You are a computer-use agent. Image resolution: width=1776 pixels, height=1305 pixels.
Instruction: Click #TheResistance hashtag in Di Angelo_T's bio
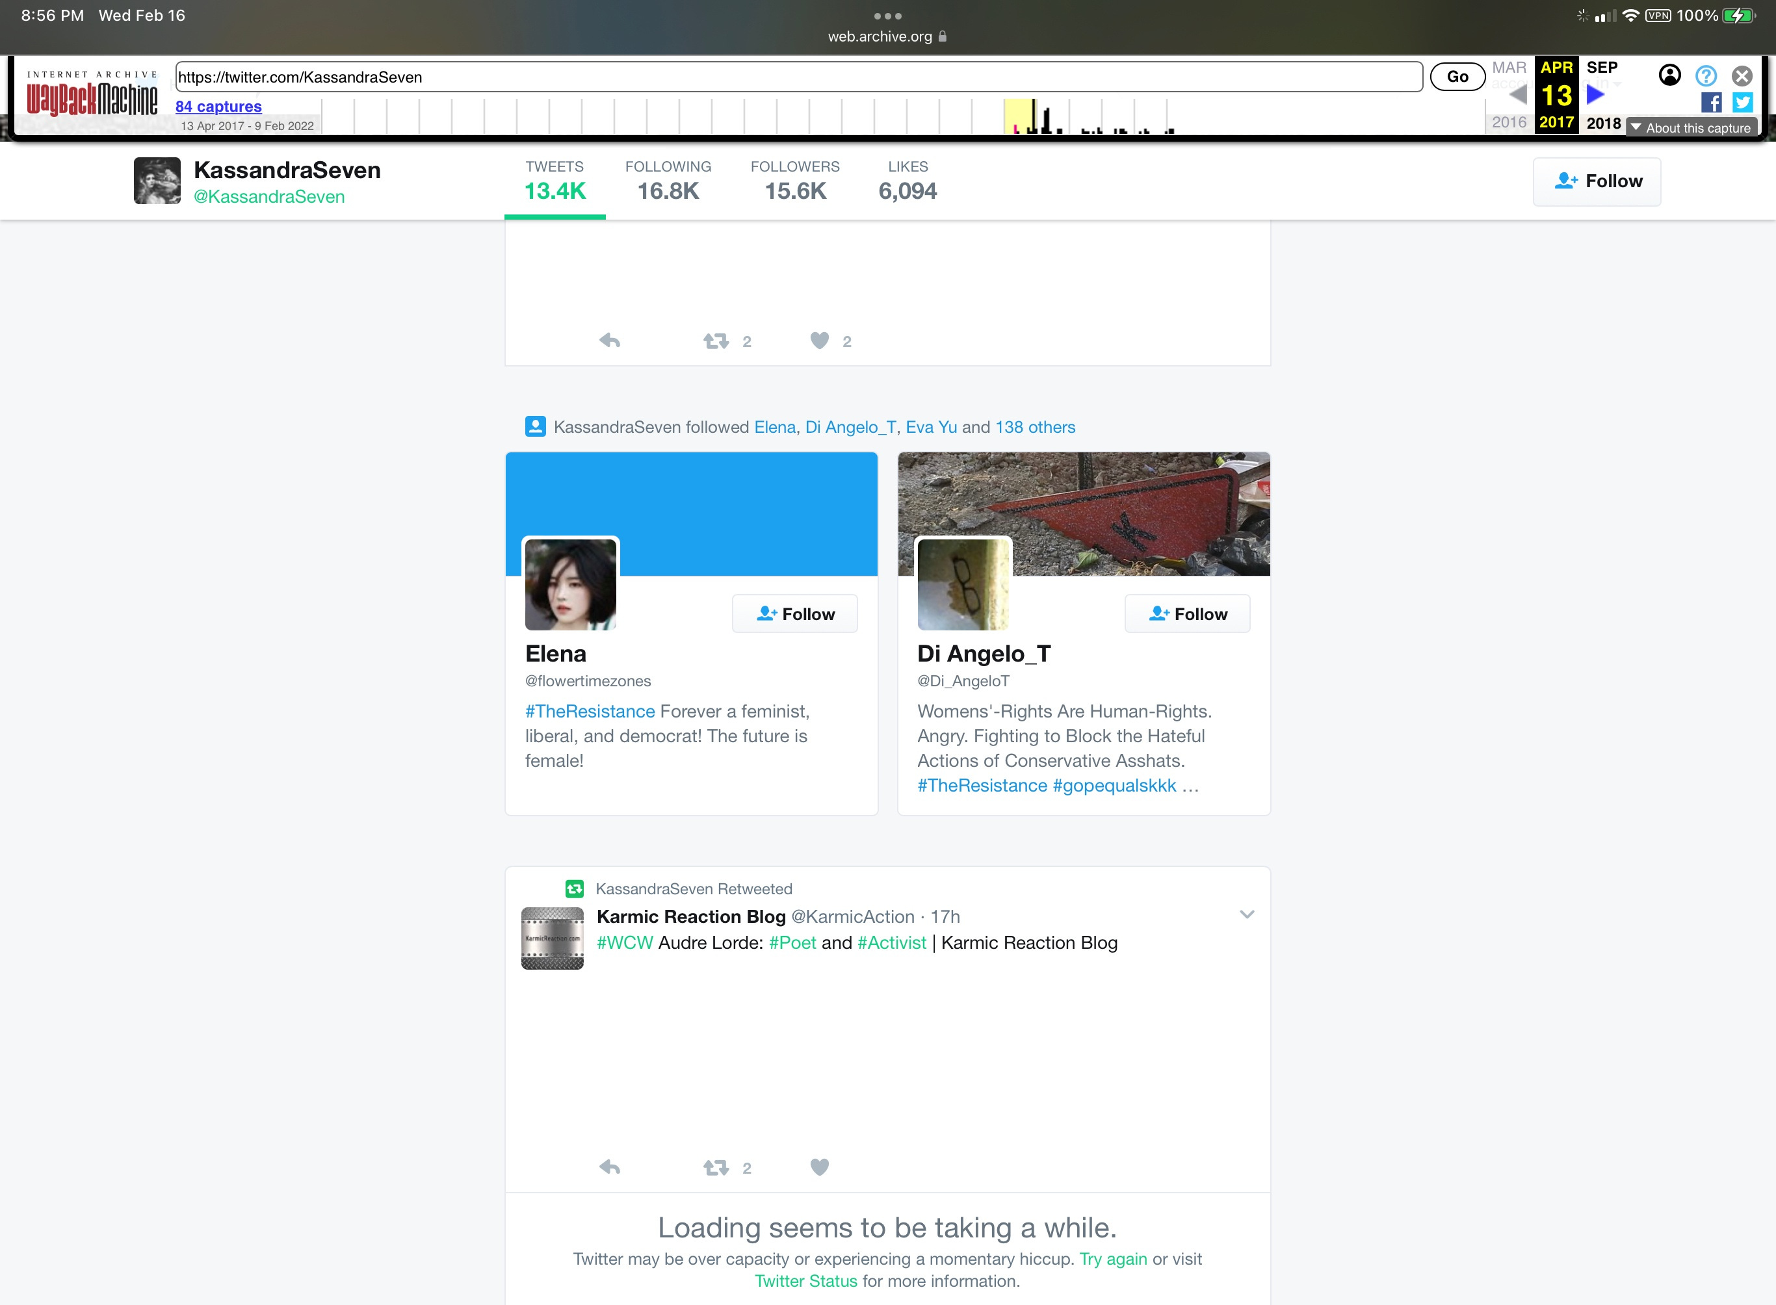(982, 785)
